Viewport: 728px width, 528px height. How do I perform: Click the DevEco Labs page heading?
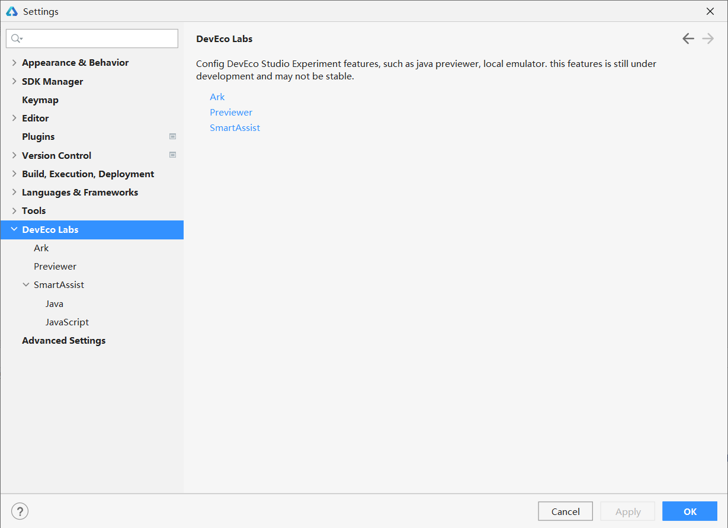[x=225, y=39]
